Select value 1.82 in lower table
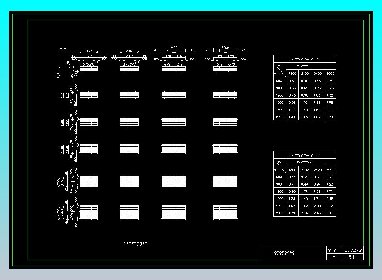Image resolution: width=382 pixels, height=280 pixels. pyautogui.click(x=305, y=206)
